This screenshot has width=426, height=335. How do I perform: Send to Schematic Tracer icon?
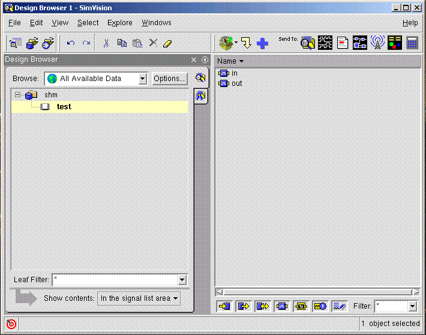click(360, 43)
